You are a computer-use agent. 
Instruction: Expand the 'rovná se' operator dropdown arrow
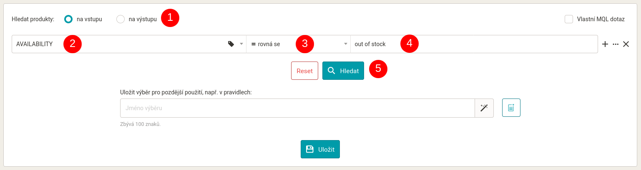click(x=345, y=44)
